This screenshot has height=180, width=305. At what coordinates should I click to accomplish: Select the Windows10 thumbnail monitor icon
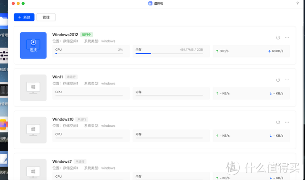tap(33, 130)
